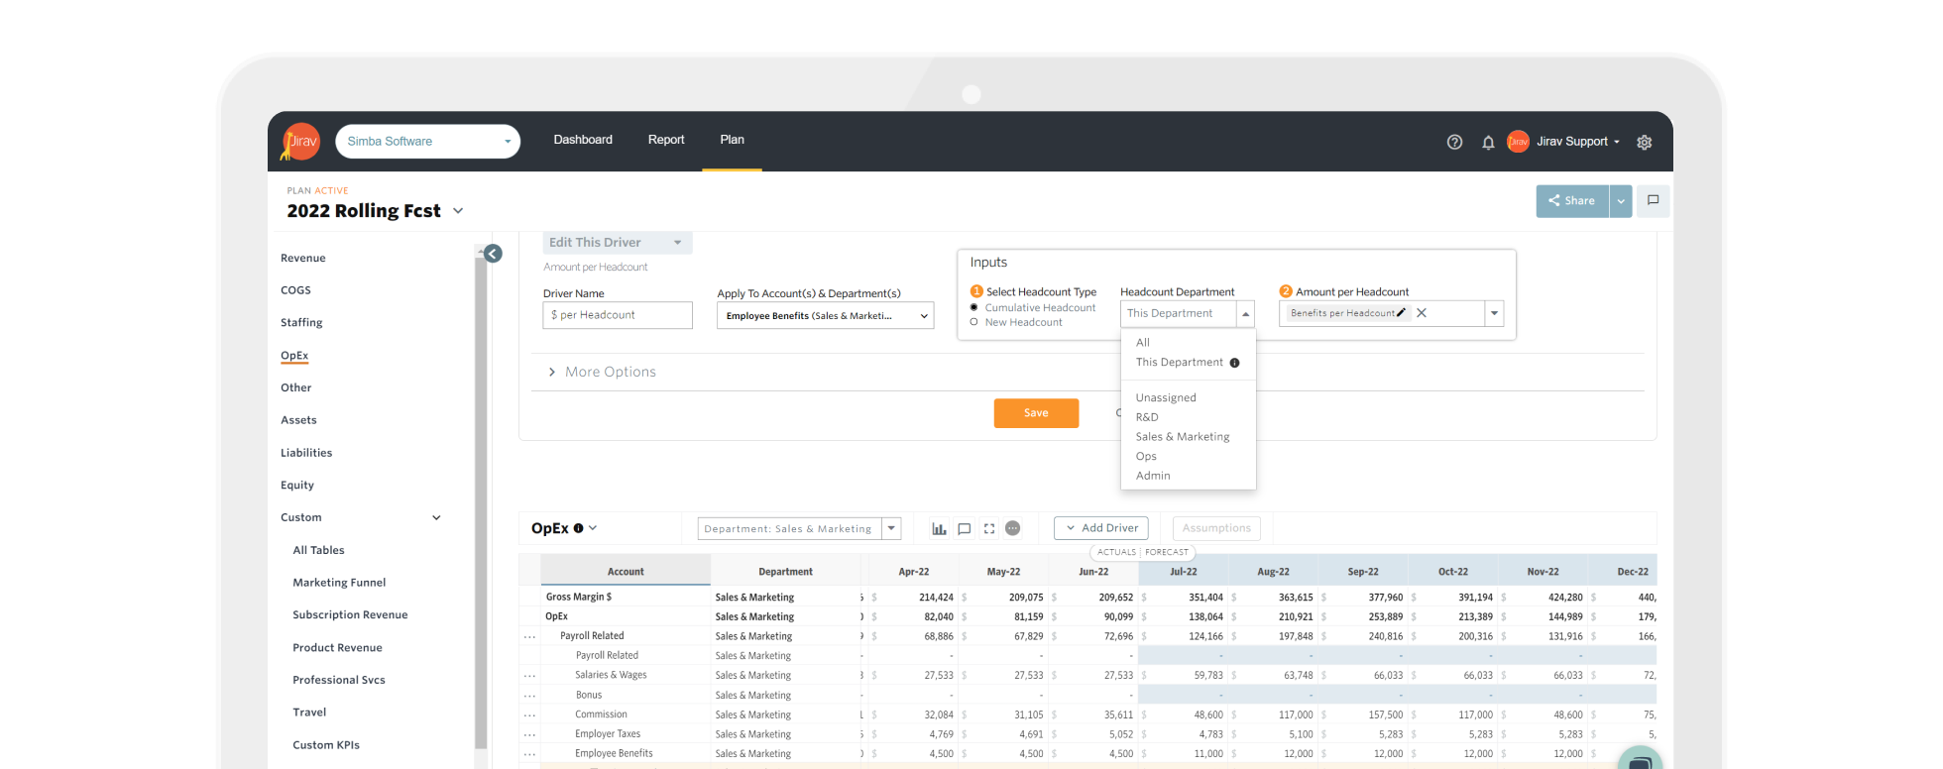Remove Benefits per Headcount with X
Screen dimensions: 1943x769
click(1422, 313)
